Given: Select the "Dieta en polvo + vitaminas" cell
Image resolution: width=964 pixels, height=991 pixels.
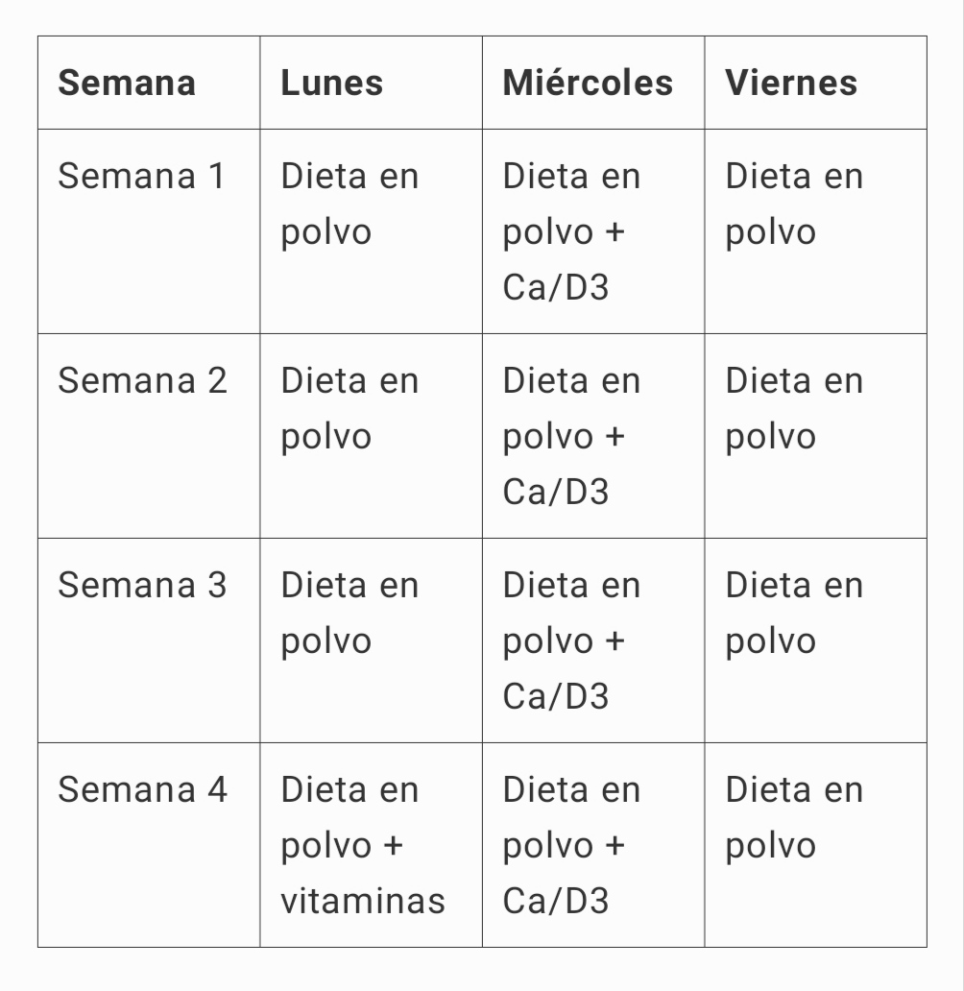Looking at the screenshot, I should (363, 845).
